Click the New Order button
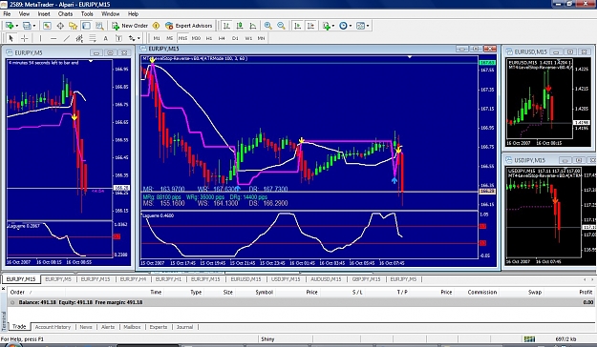 coord(130,26)
